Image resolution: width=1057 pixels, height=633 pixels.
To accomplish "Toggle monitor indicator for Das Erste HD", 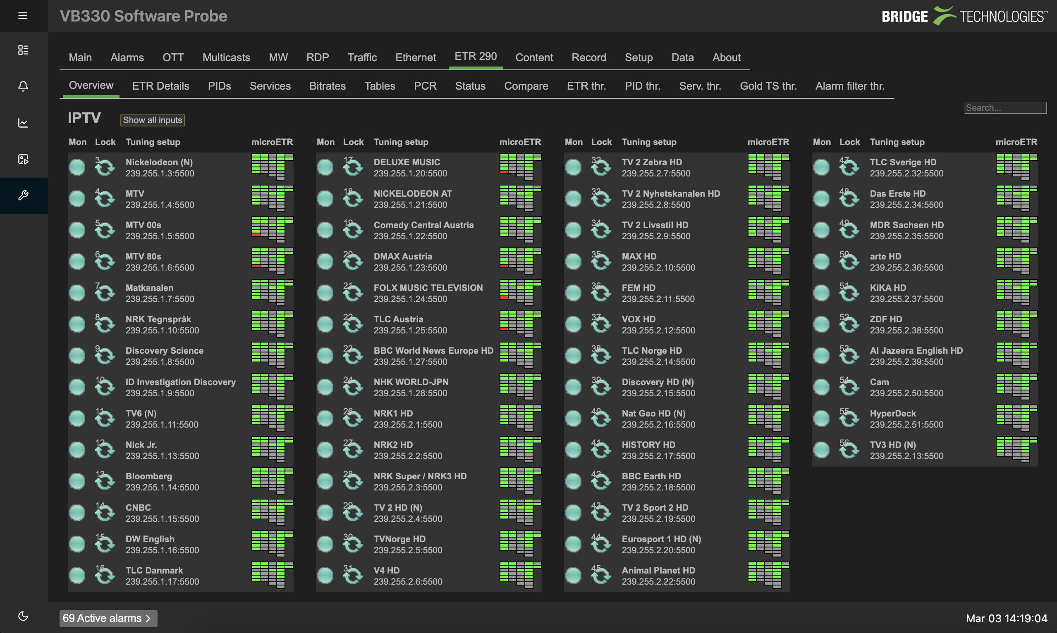I will click(x=821, y=199).
